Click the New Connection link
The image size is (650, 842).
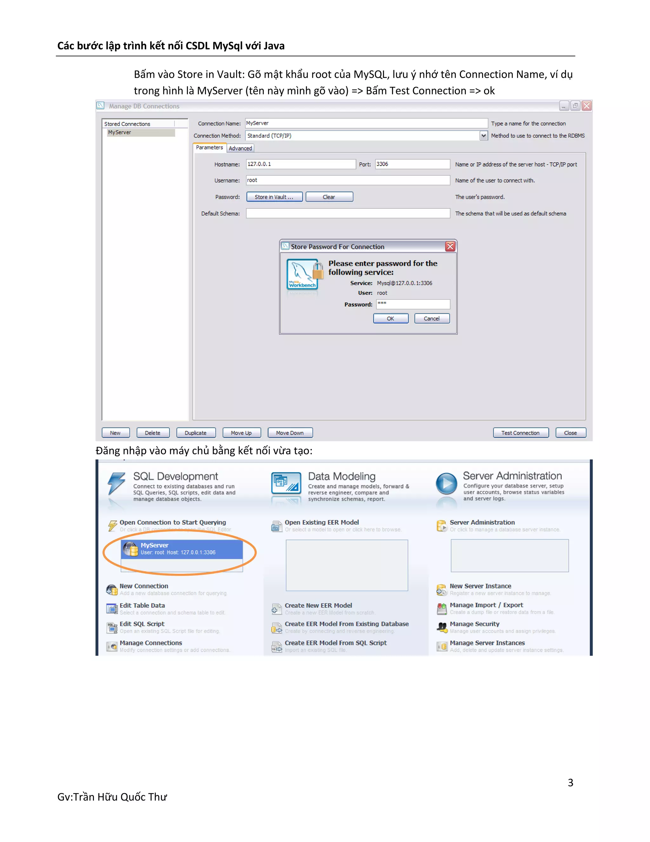coord(144,586)
